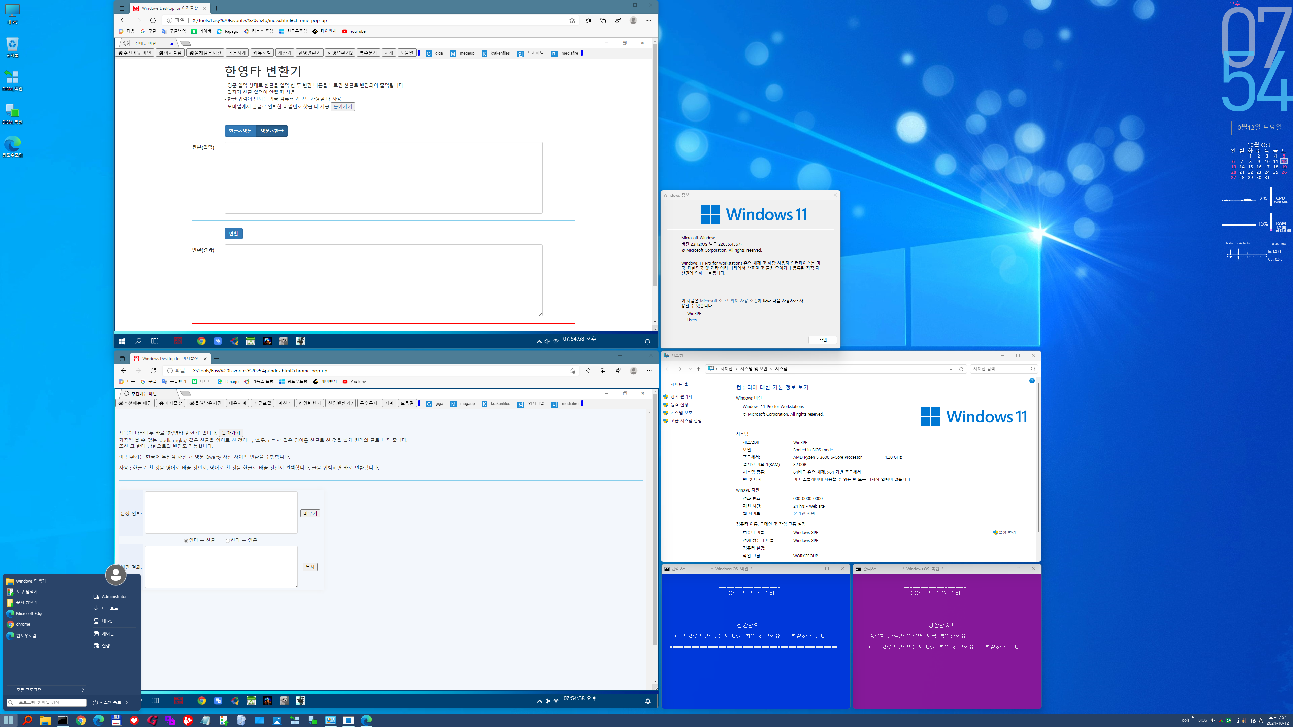This screenshot has height=727, width=1293.
Task: Click the YouTube bookmark in upper browser
Action: click(354, 31)
